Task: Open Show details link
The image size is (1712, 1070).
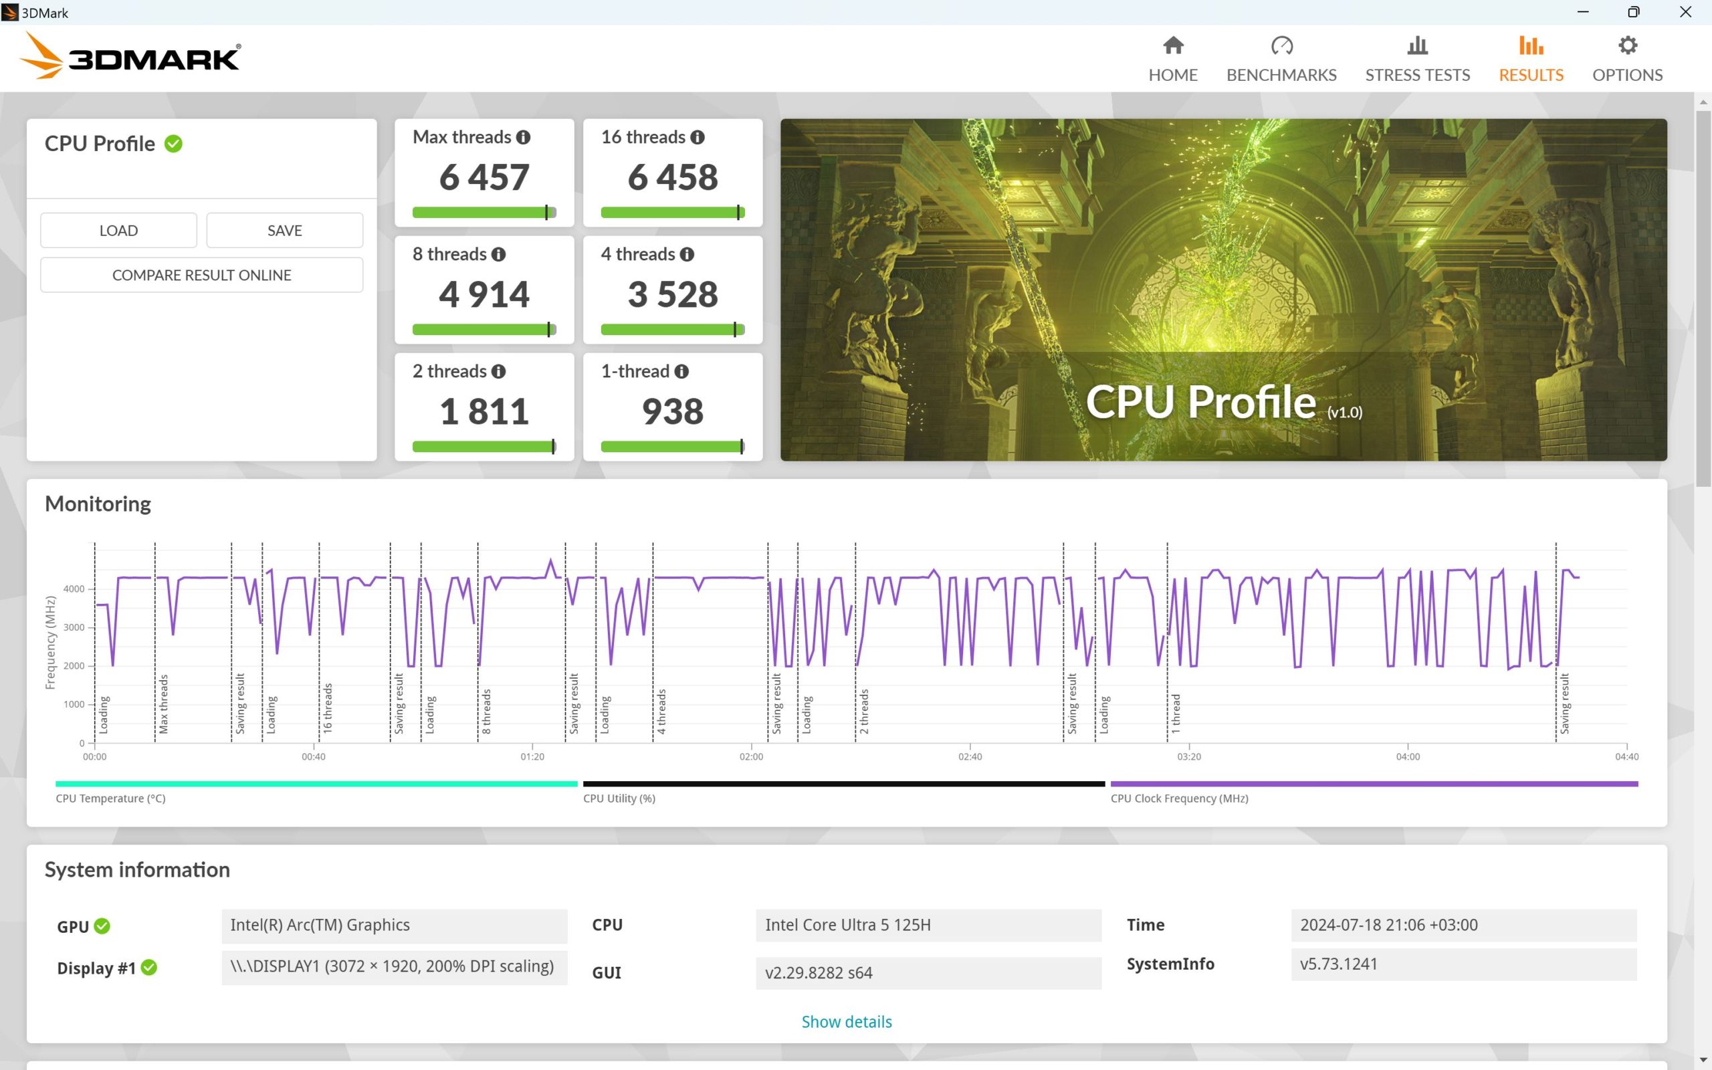Action: coord(846,1021)
